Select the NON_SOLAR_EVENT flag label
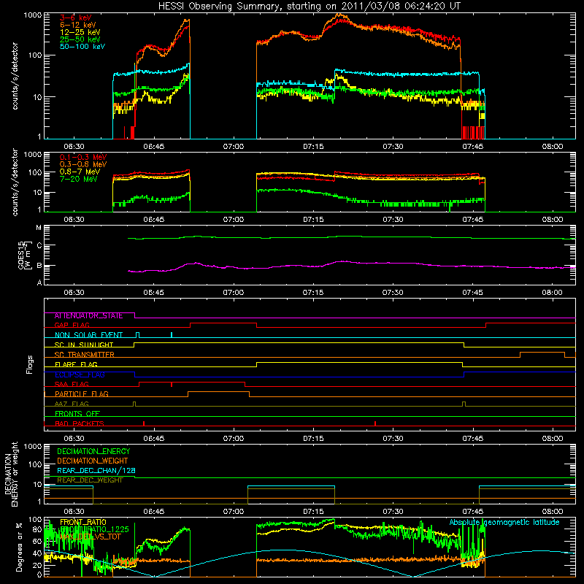Screen dimensions: 584x584 88,335
